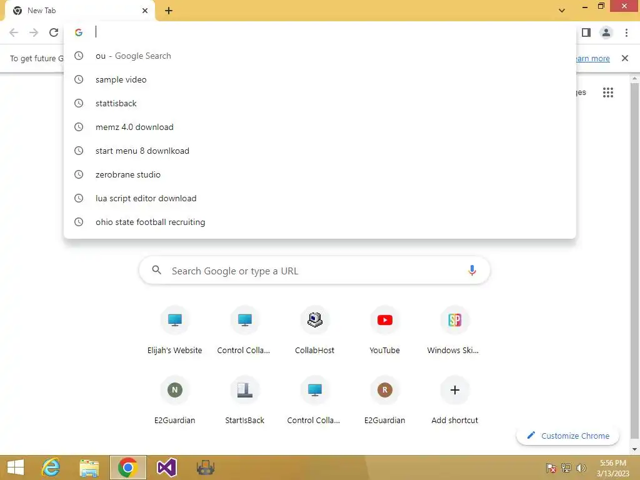Open the E2Guardian shortcut with N icon
This screenshot has height=480, width=640.
coord(175,401)
